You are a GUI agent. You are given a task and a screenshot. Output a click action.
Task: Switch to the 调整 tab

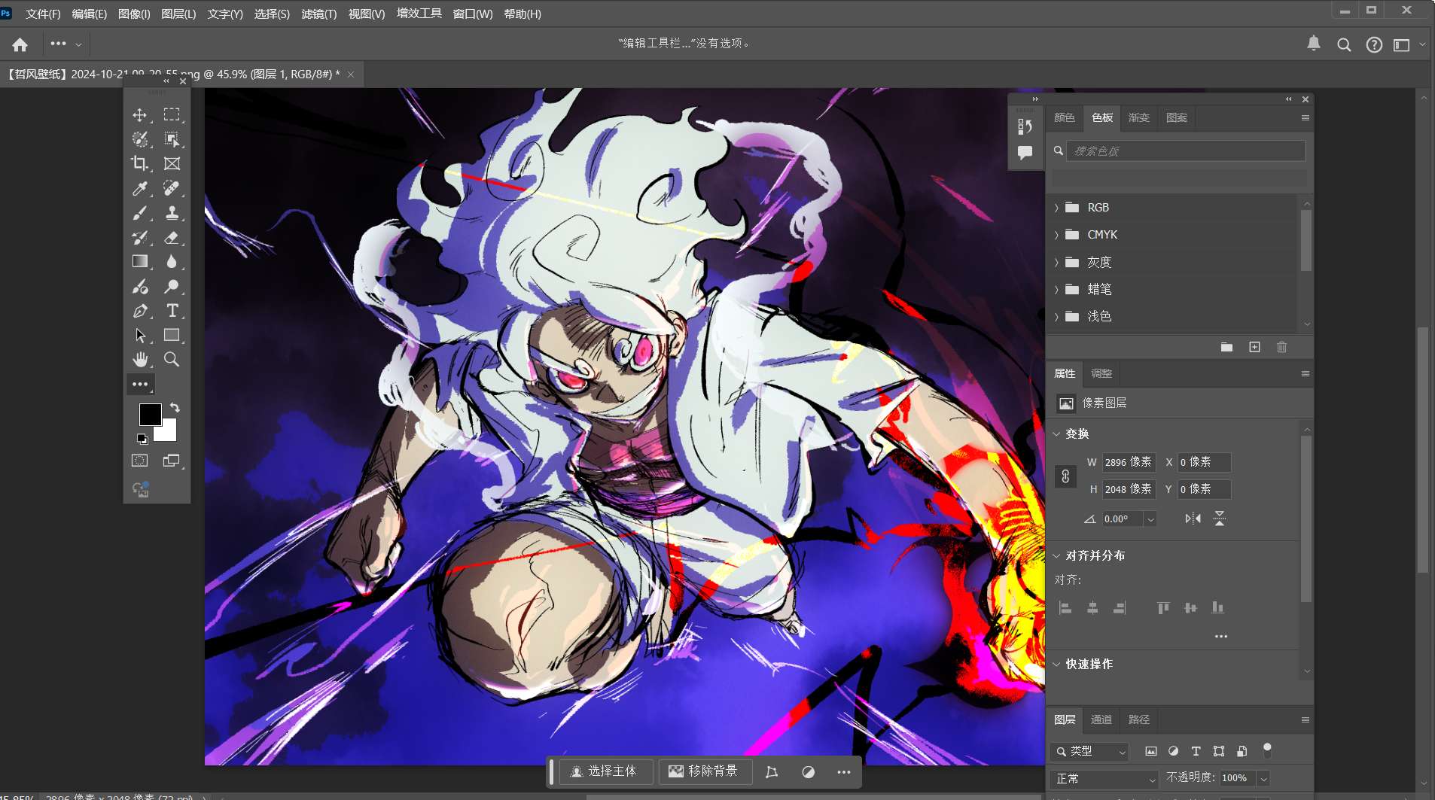pyautogui.click(x=1101, y=373)
